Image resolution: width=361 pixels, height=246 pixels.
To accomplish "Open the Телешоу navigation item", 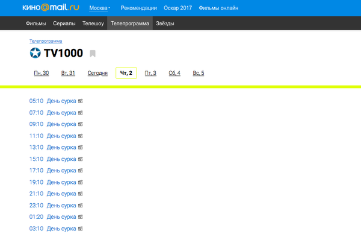I will pos(93,24).
